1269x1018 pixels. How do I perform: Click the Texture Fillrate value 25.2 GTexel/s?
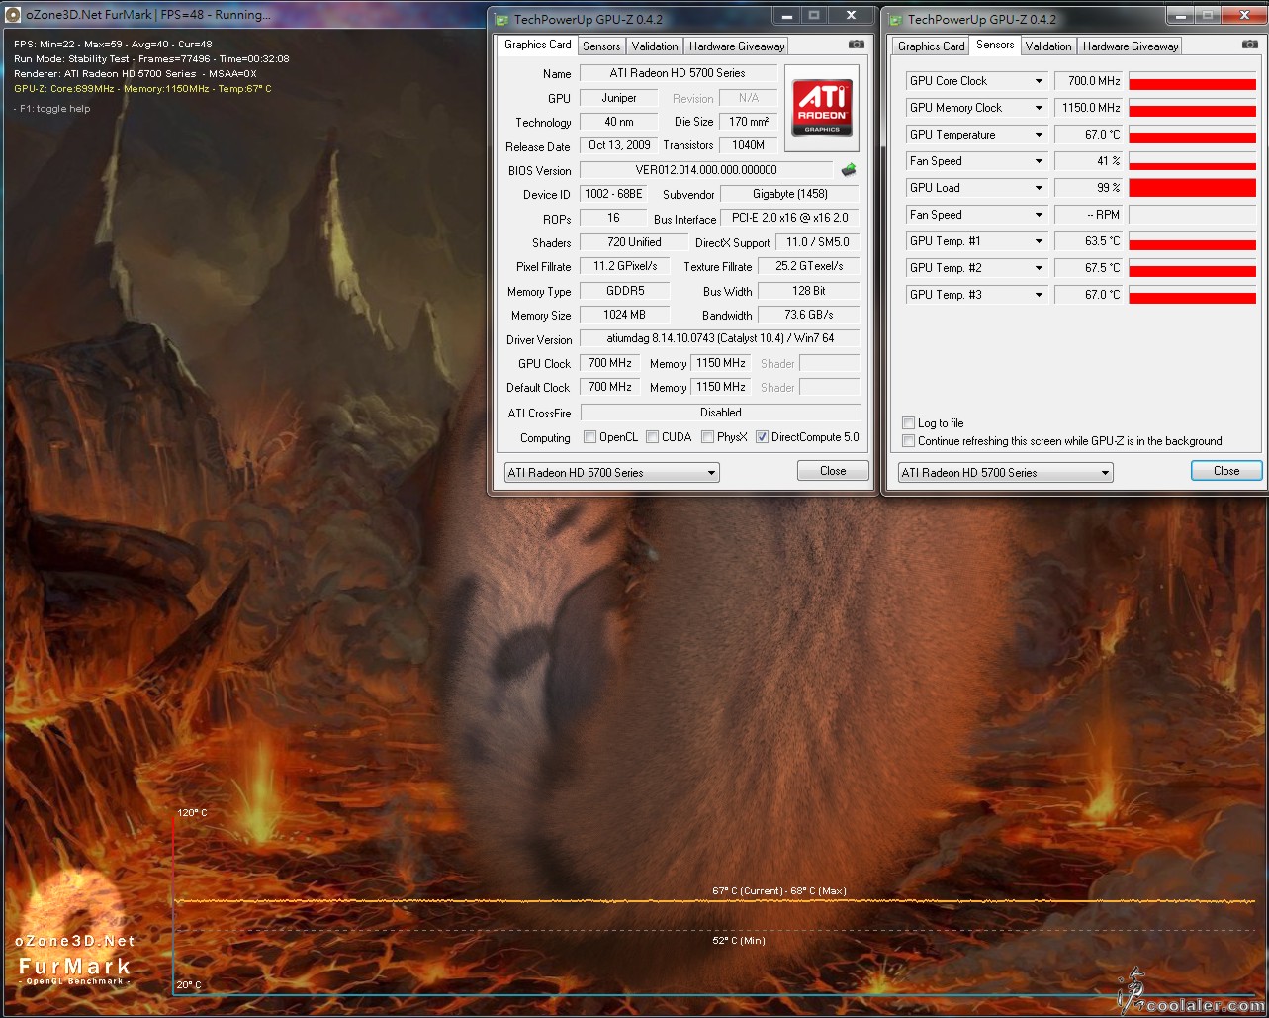tap(808, 266)
